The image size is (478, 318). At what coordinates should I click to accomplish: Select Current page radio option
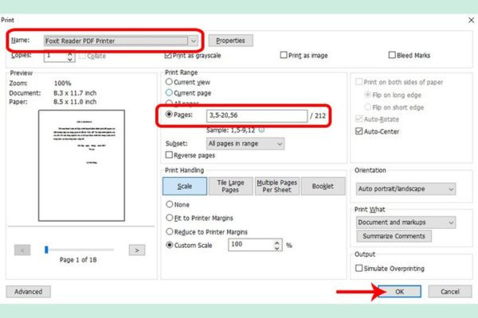coord(169,92)
